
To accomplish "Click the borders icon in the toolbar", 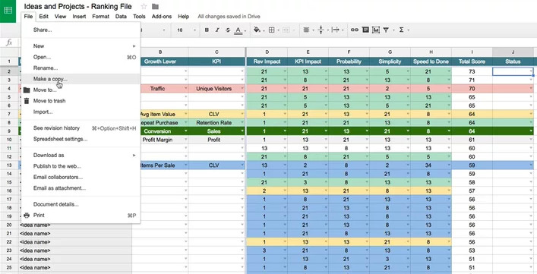I will (x=272, y=30).
